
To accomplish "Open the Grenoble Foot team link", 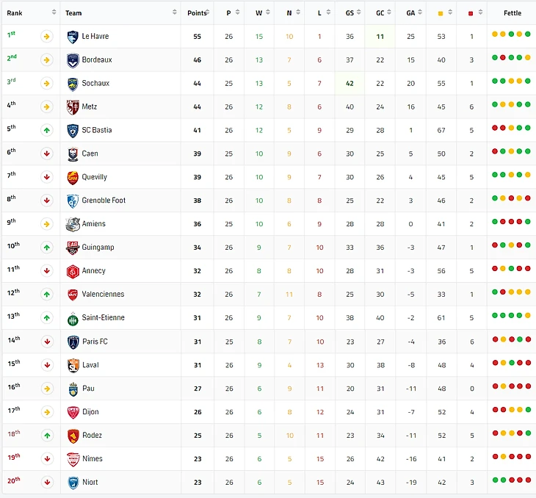I will [x=104, y=201].
